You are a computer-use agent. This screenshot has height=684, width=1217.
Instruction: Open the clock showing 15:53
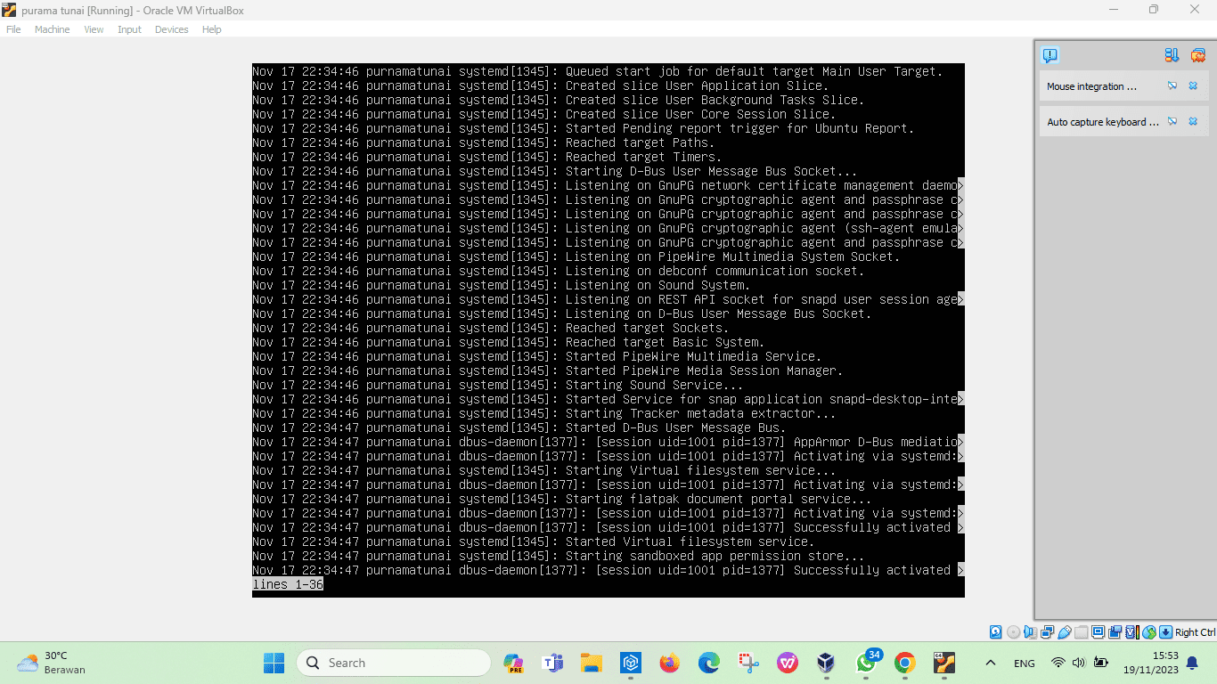pos(1150,663)
